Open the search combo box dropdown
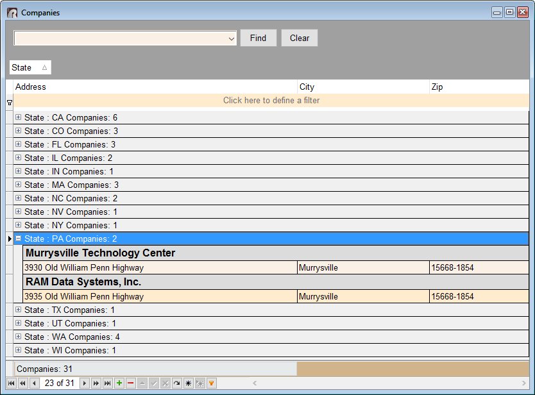This screenshot has height=395, width=535. pos(232,38)
